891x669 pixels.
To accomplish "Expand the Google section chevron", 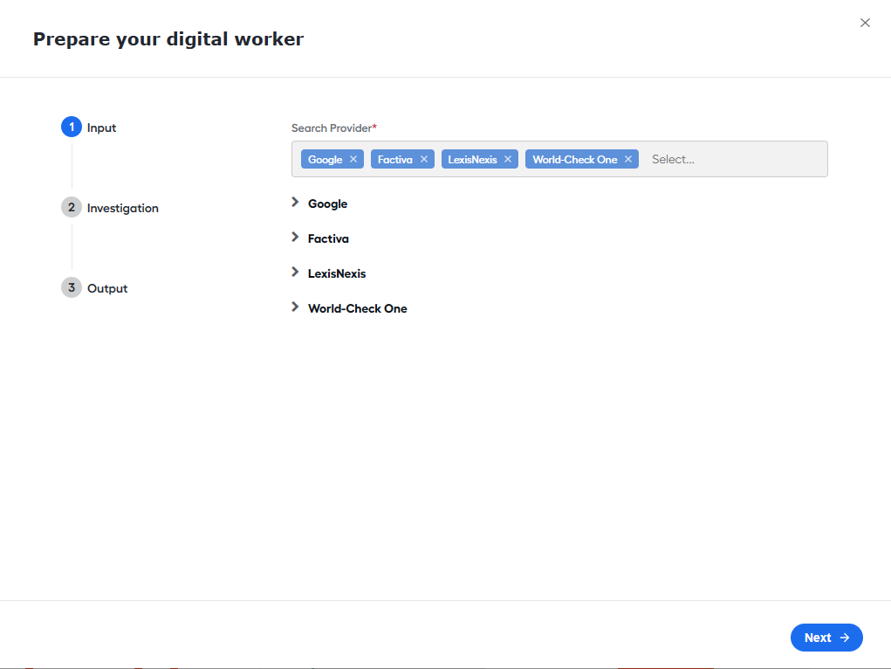I will point(295,203).
